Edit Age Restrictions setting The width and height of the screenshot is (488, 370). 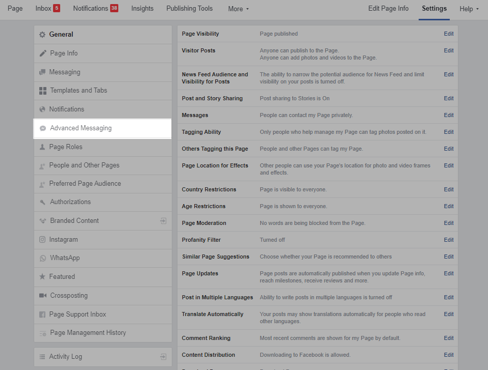point(448,206)
